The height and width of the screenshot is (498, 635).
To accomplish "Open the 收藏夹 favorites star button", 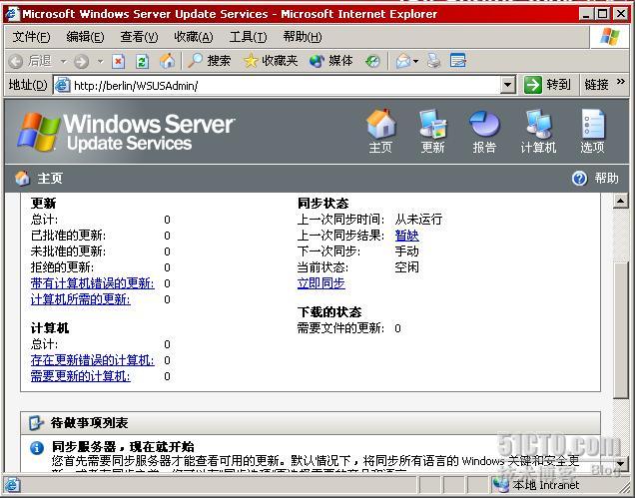I will (x=271, y=61).
